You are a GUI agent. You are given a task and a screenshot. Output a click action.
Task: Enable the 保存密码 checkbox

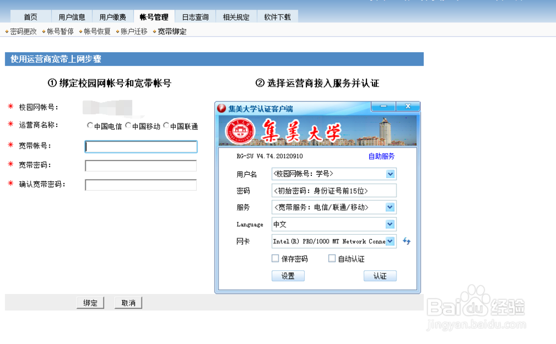coord(275,258)
